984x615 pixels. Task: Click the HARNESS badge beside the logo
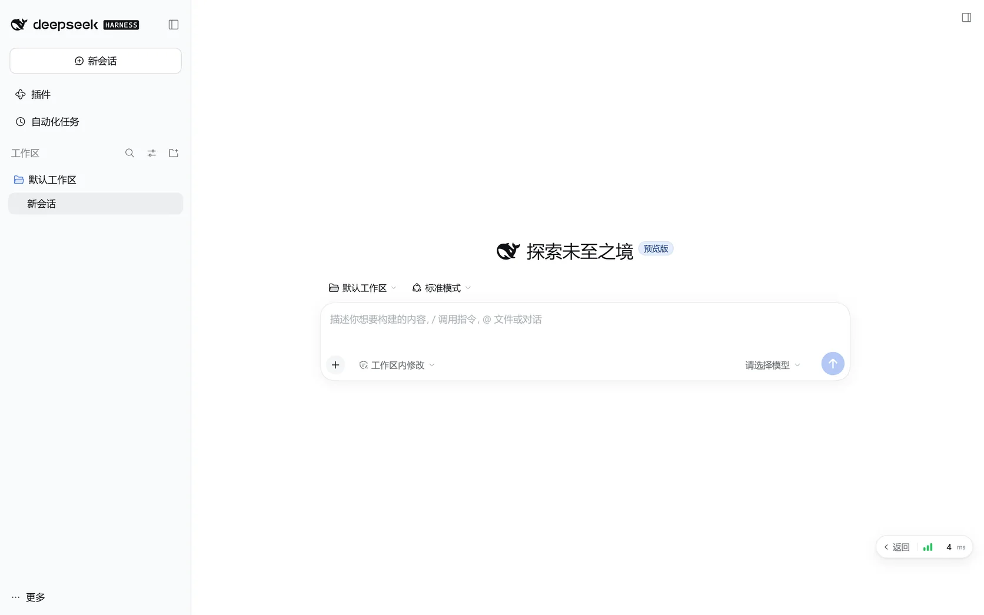[121, 25]
